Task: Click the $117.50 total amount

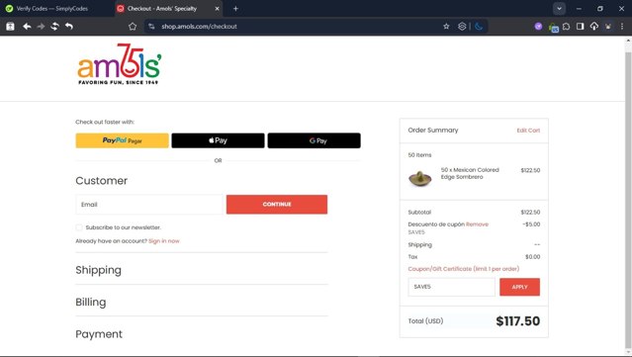Action: pos(518,321)
